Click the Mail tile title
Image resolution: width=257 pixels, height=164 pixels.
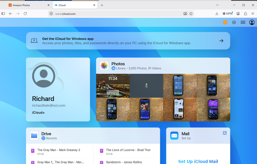[x=185, y=134]
